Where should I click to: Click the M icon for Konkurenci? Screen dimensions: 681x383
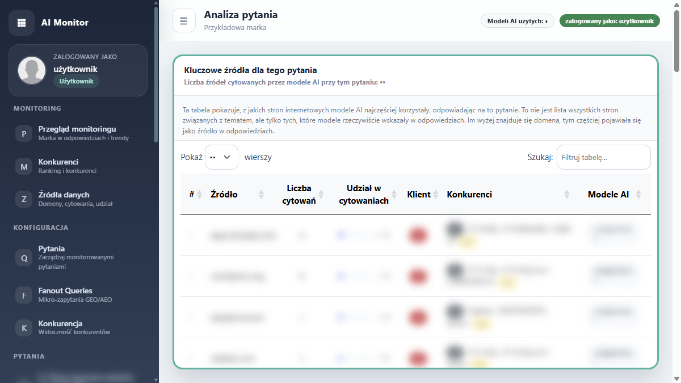tap(24, 167)
